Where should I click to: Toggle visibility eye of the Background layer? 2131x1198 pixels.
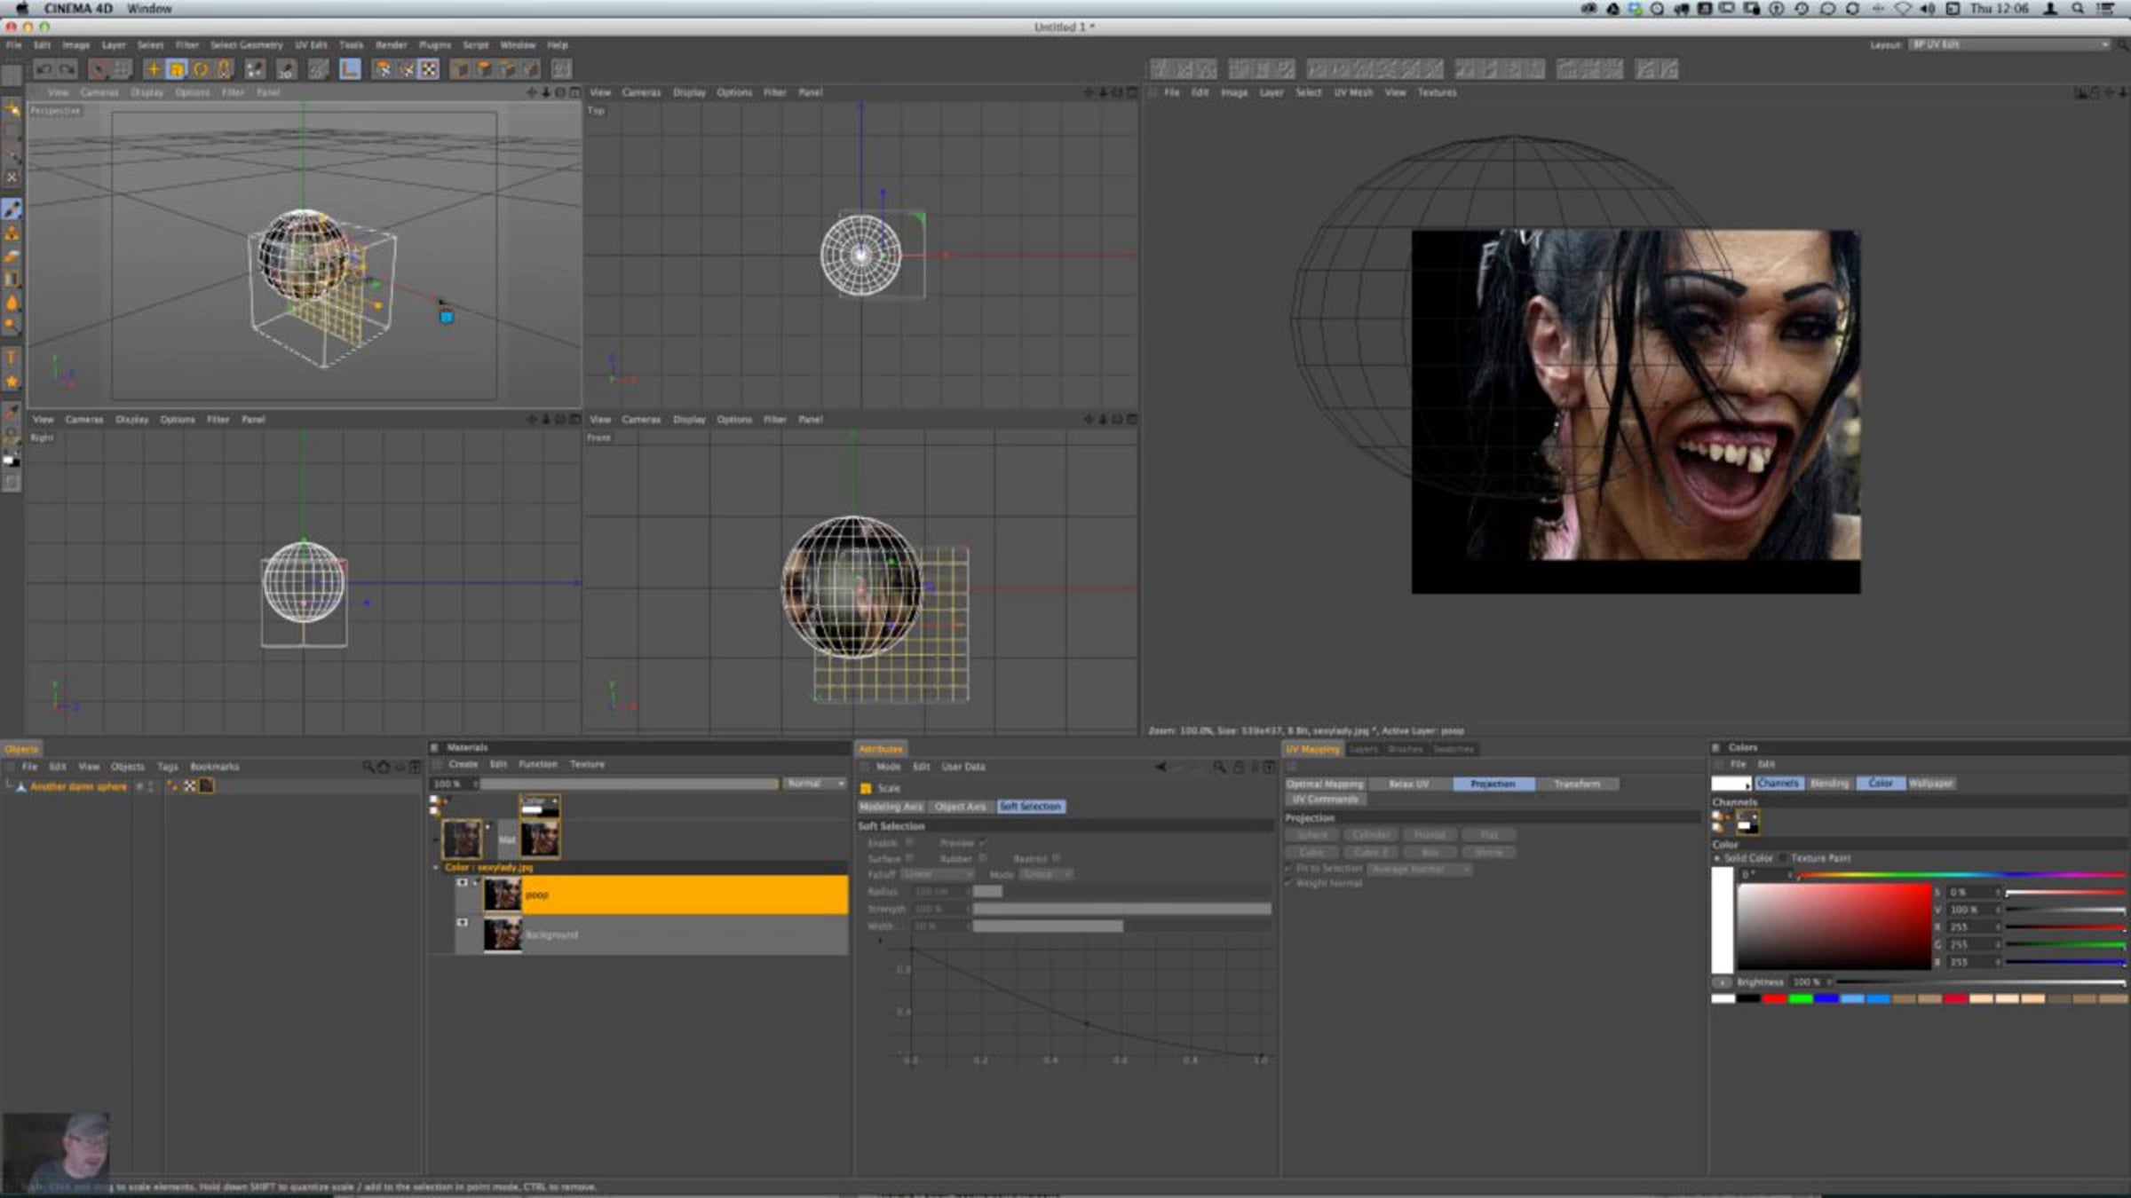point(462,923)
